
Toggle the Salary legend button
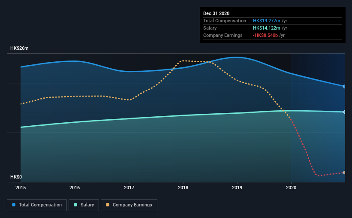click(84, 205)
